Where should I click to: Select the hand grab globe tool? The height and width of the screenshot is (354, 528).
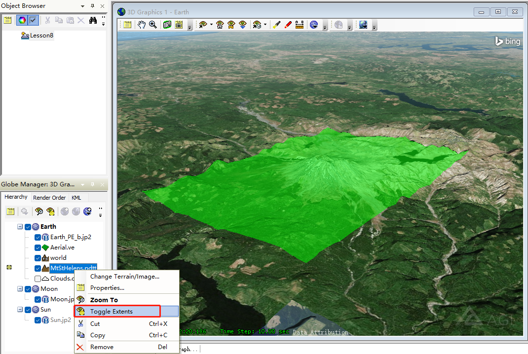click(142, 25)
